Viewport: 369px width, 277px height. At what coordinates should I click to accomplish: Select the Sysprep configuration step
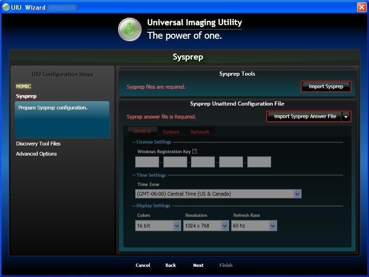26,96
